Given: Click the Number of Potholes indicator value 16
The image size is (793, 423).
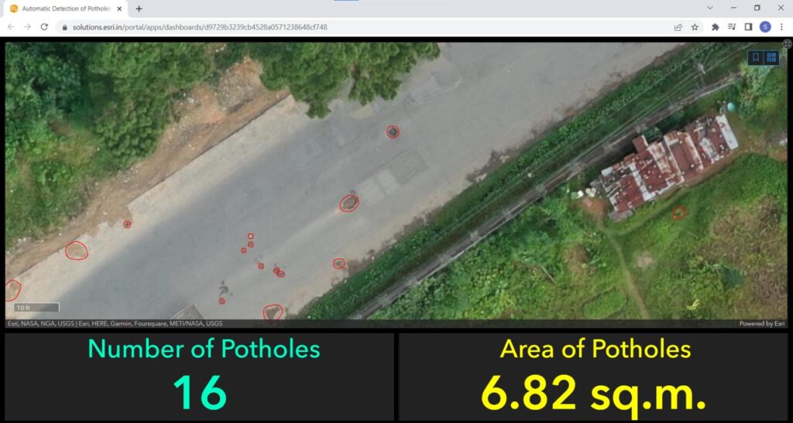Looking at the screenshot, I should click(200, 392).
